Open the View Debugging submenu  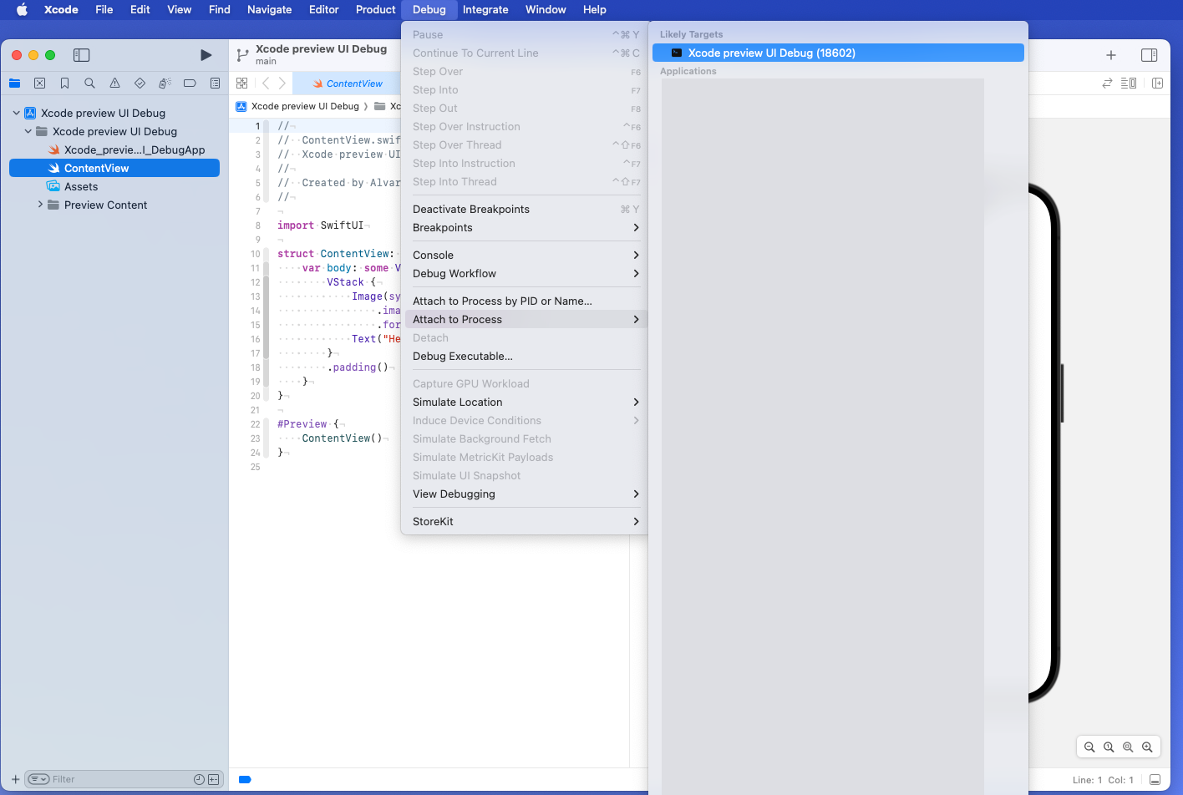point(525,494)
